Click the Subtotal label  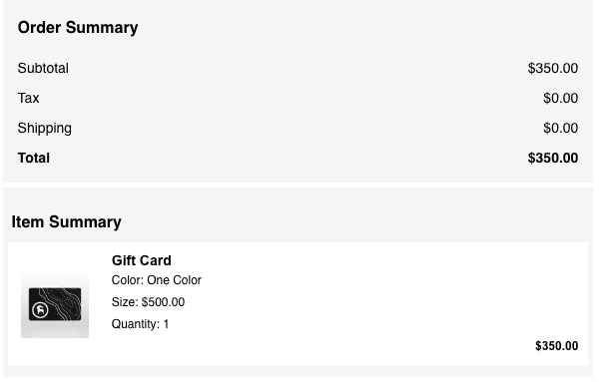43,68
